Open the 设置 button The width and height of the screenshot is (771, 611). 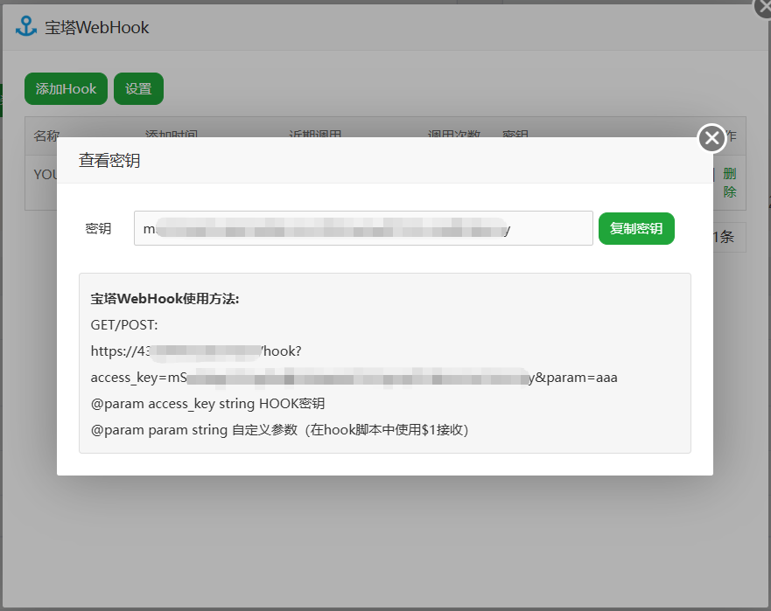click(x=138, y=89)
